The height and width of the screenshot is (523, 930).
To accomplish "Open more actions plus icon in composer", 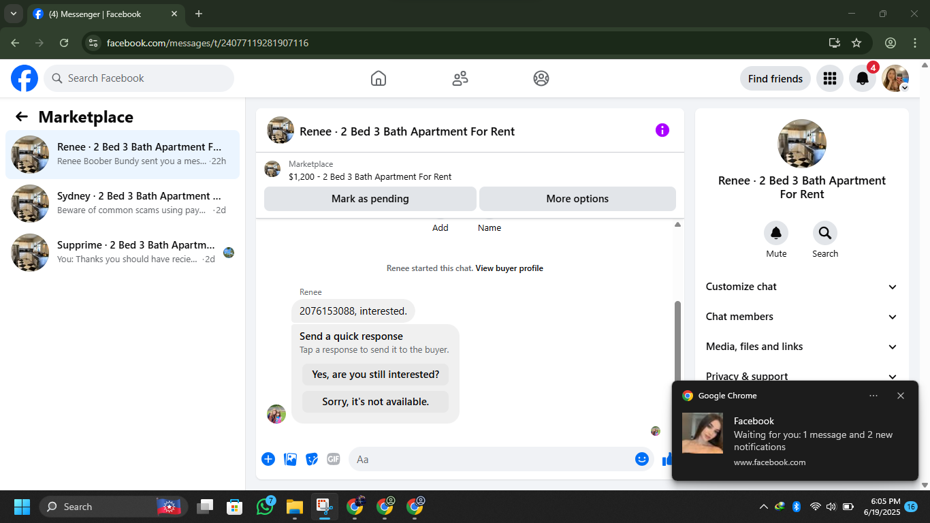I will pyautogui.click(x=268, y=459).
